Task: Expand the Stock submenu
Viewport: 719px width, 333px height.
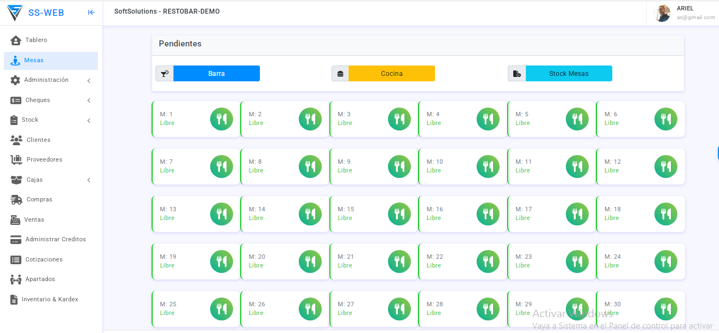Action: pos(89,121)
